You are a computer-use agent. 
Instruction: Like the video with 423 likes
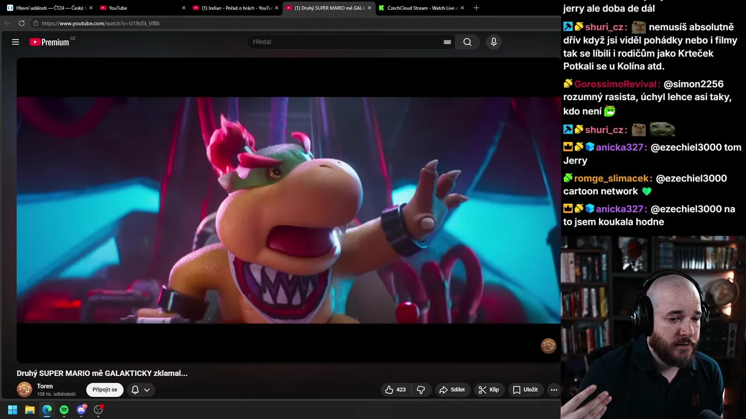tap(395, 390)
